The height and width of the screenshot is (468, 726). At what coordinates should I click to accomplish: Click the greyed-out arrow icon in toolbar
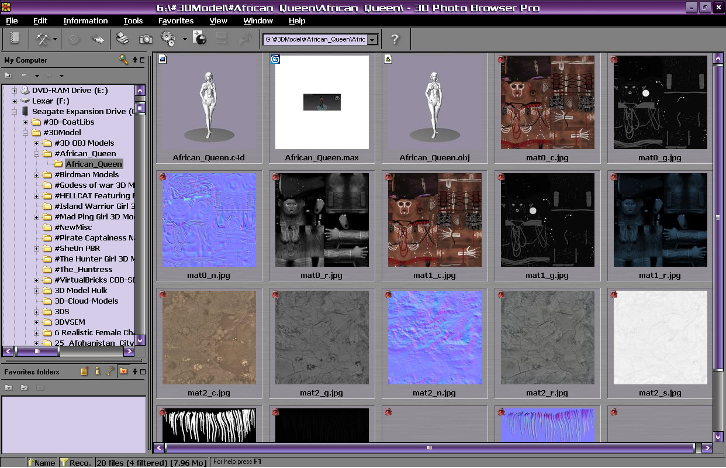click(x=97, y=39)
